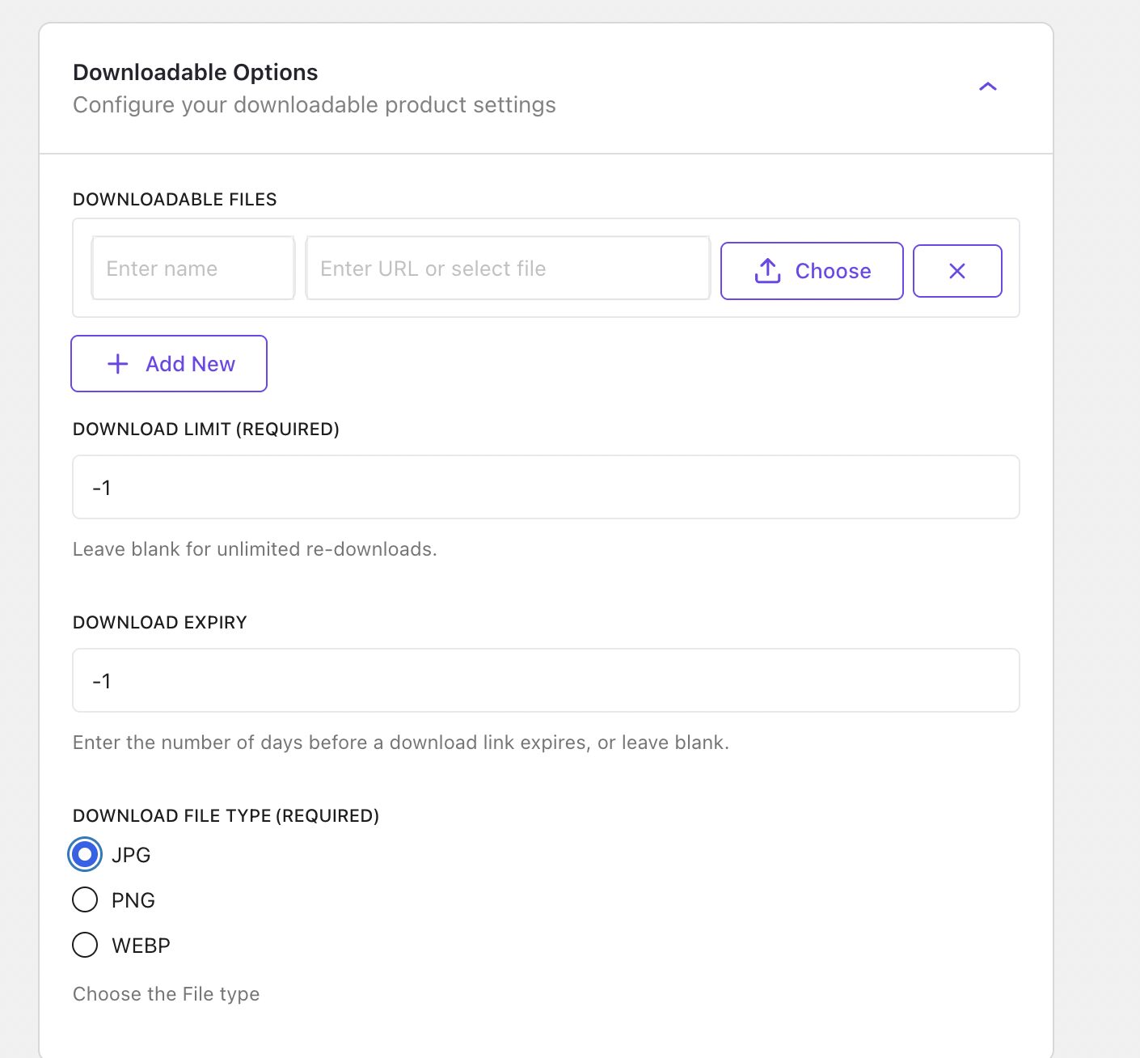Choose WEBP as the download file type
The image size is (1140, 1058).
pyautogui.click(x=84, y=945)
